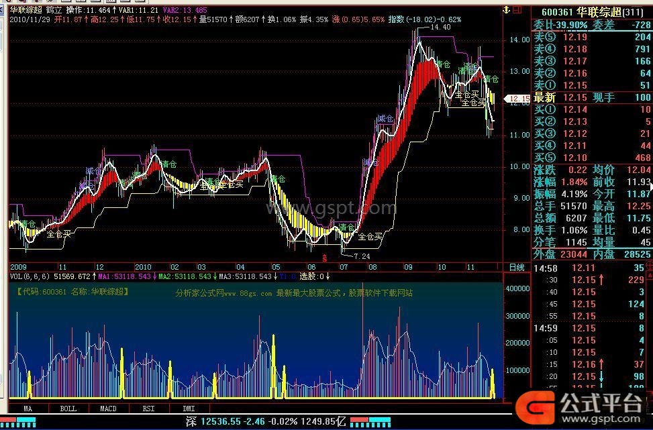653x430 pixels.
Task: Click the 7.24 low price label
Action: pos(362,256)
